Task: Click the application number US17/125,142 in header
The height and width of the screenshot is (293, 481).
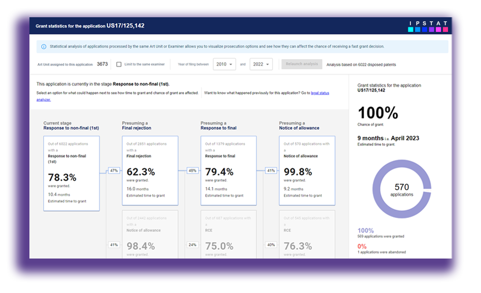Action: [125, 26]
